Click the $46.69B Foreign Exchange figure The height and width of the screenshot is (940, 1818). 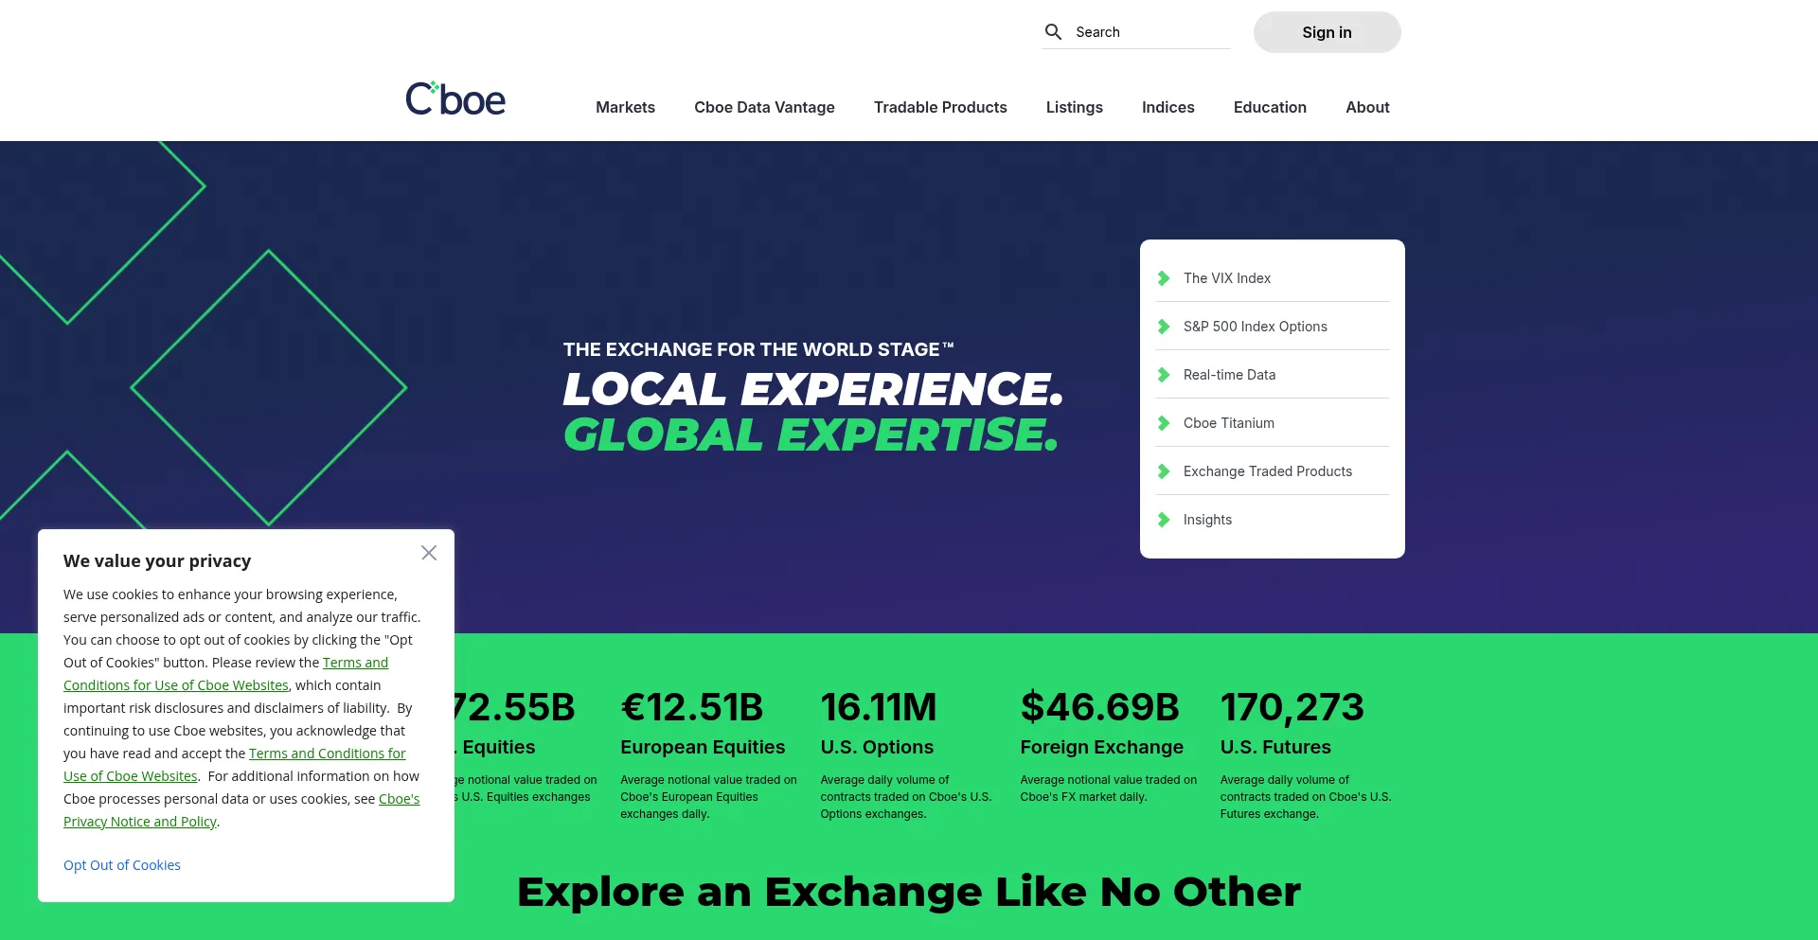[x=1100, y=707]
